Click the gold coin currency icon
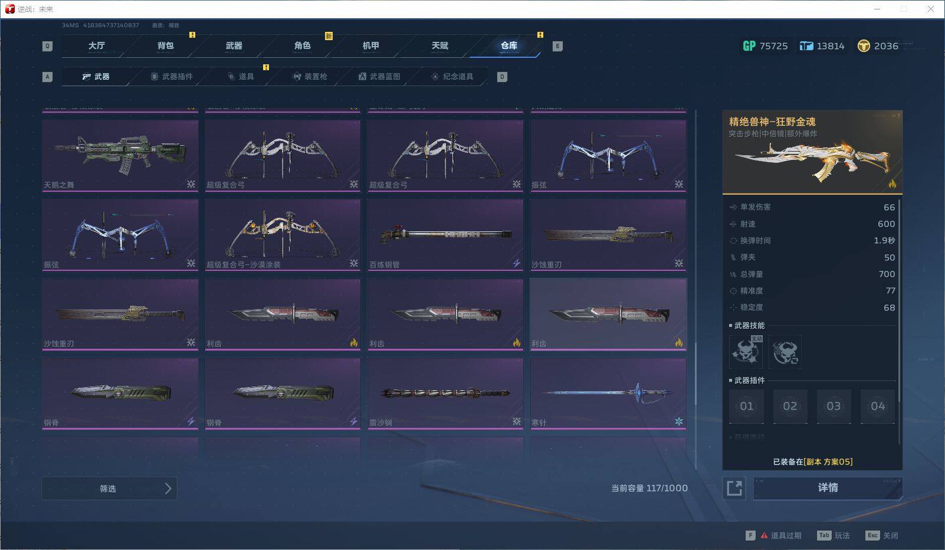The image size is (945, 550). [864, 46]
